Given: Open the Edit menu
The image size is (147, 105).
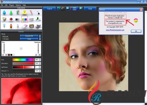Looking at the screenshot, I should [6, 5].
